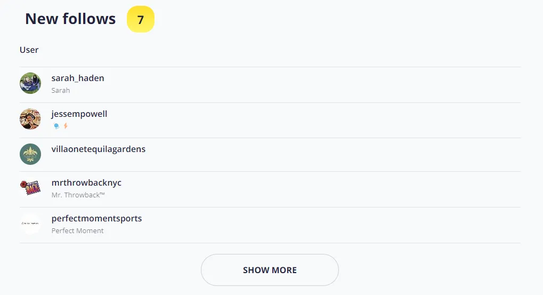Screen dimensions: 543x295
Task: Click villaonetequilagardens' green fleur-de-lis avatar
Action: [x=30, y=154]
